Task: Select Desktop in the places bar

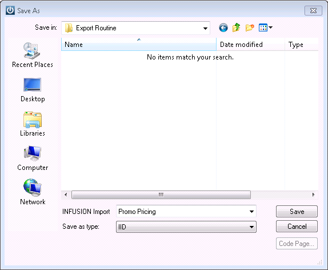Action: click(x=33, y=90)
